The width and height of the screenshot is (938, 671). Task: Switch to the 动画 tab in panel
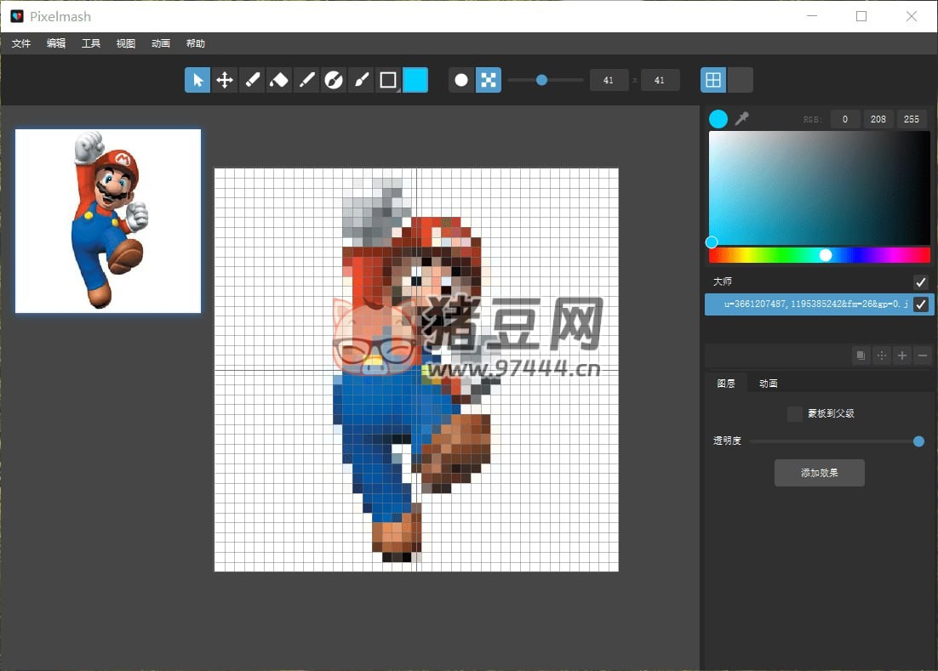click(x=769, y=384)
